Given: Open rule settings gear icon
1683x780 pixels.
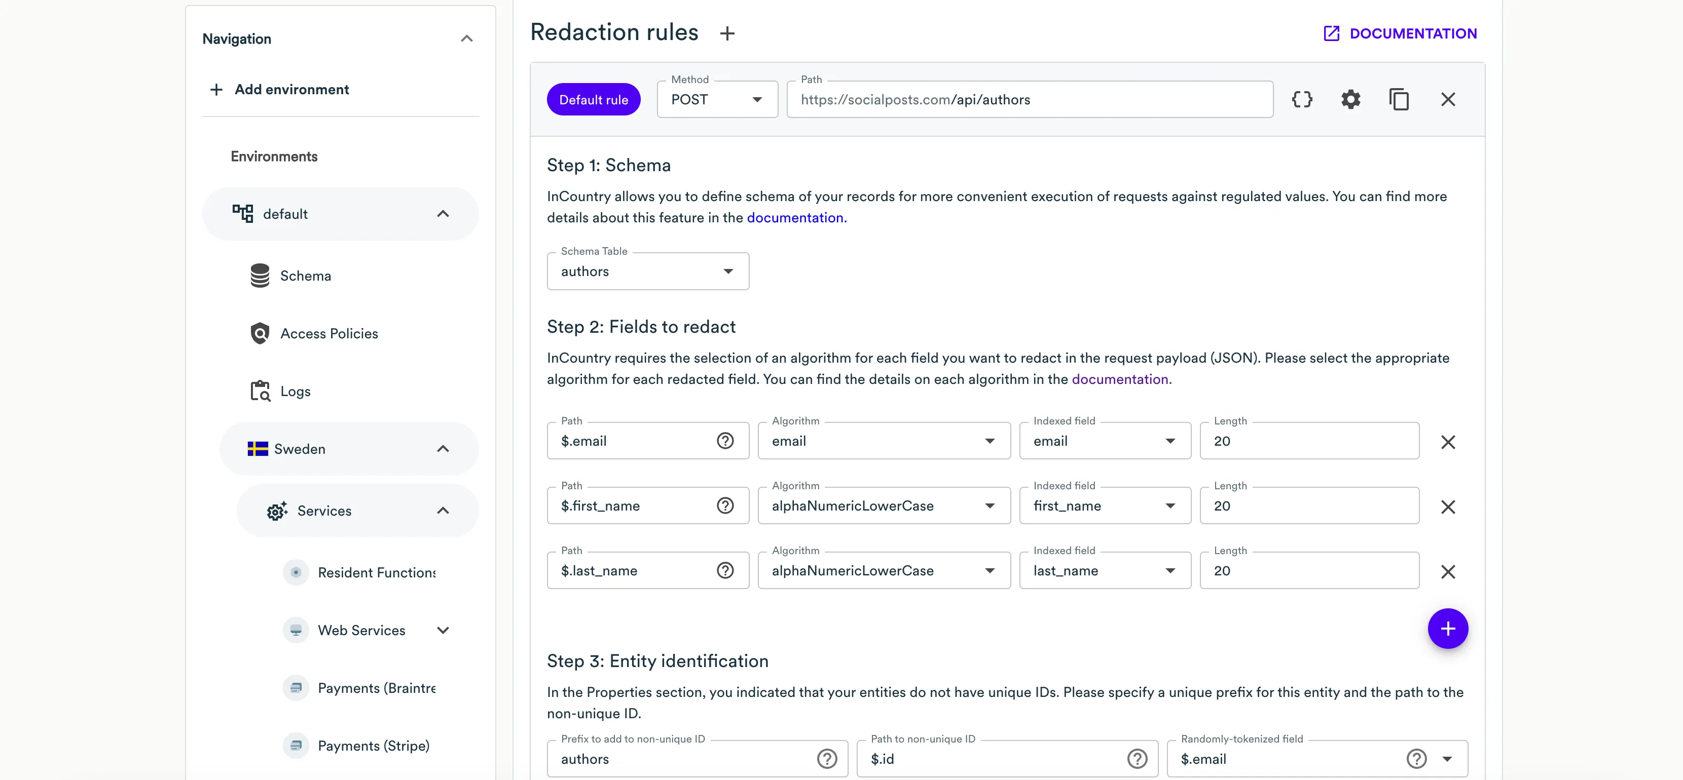Looking at the screenshot, I should coord(1350,99).
